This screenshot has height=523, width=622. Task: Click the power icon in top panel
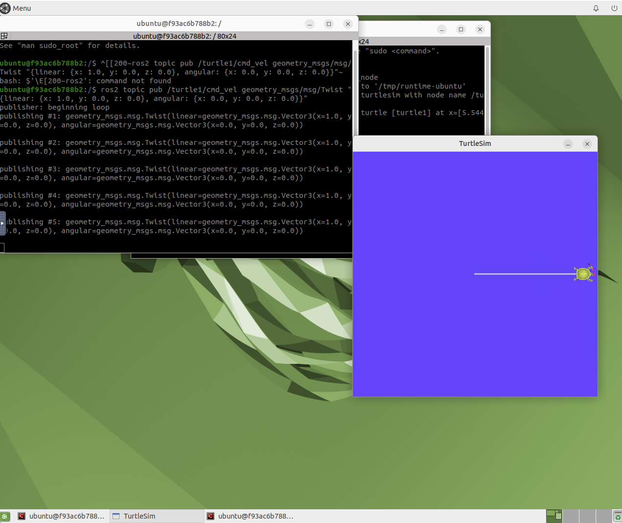click(614, 8)
